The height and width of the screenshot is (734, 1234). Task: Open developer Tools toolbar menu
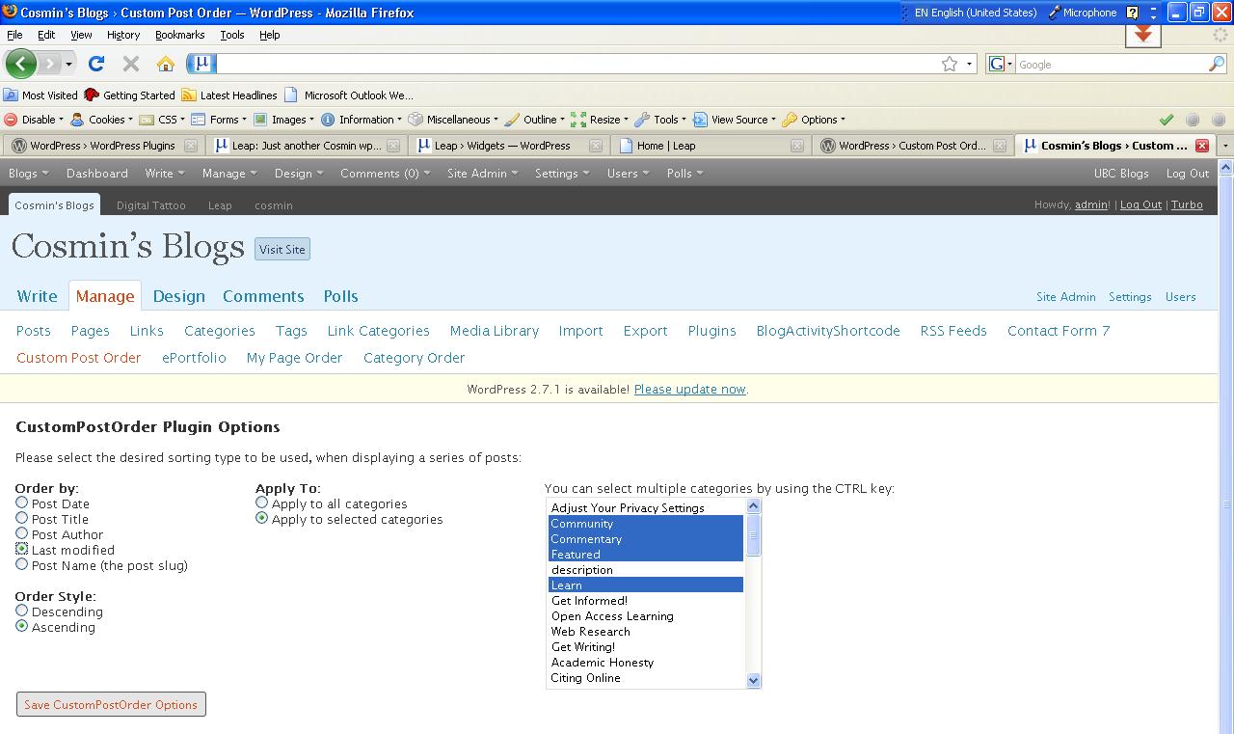(660, 120)
